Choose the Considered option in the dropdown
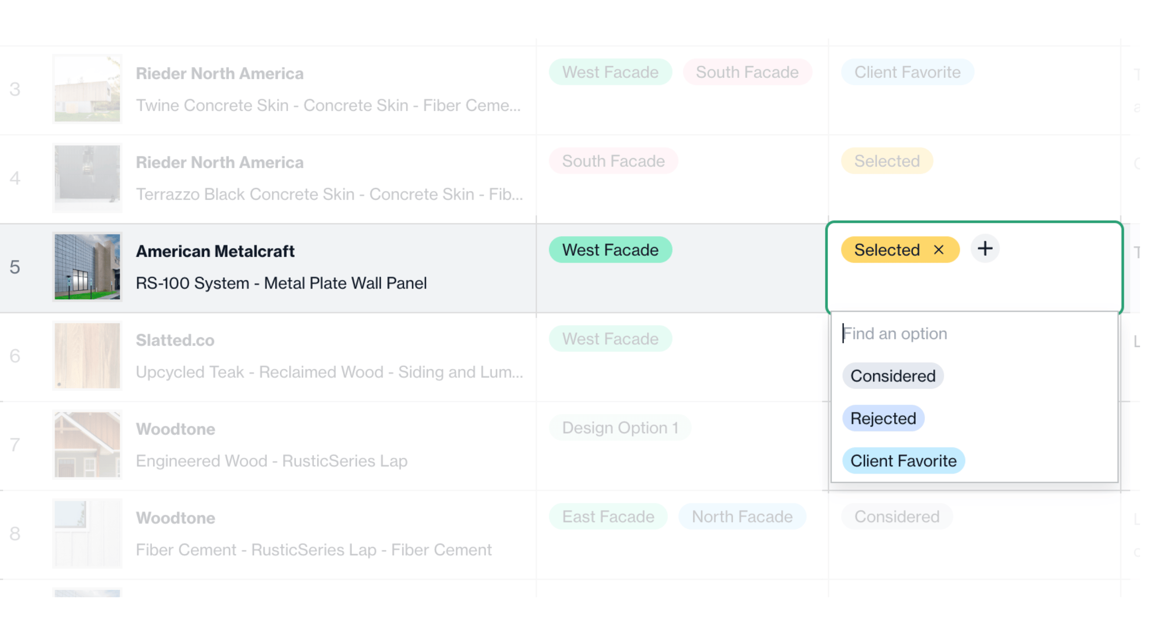 (892, 376)
